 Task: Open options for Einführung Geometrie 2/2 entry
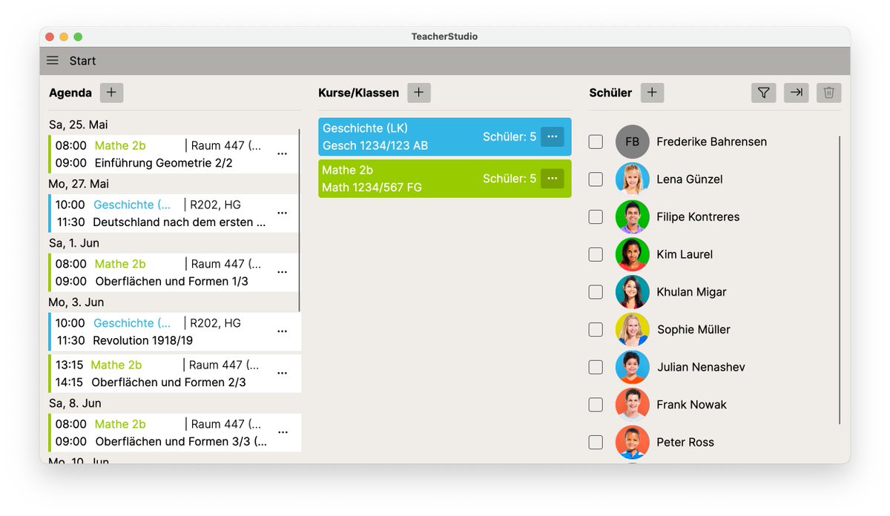tap(282, 154)
